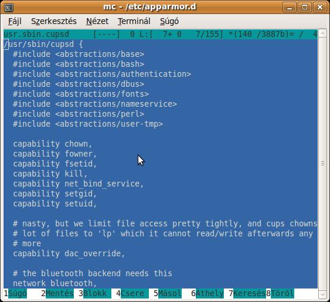Open the Terminál menu
Screen dimensions: 330x302
tap(134, 21)
